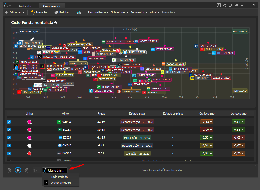260x190 pixels.
Task: Select Último trimestre menu option
Action: 61,183
